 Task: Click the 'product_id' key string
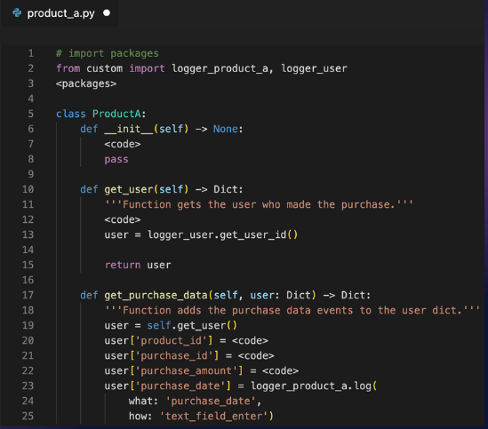click(x=172, y=341)
